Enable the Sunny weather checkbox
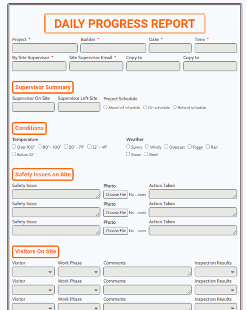247x310 pixels. pyautogui.click(x=128, y=146)
